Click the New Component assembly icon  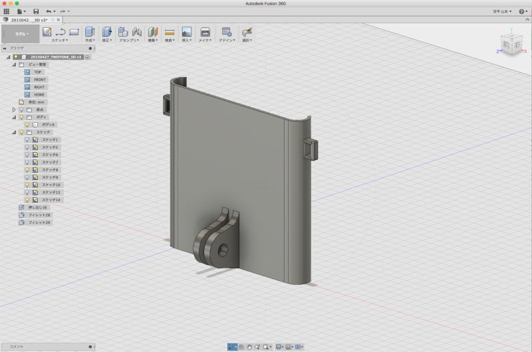(123, 32)
